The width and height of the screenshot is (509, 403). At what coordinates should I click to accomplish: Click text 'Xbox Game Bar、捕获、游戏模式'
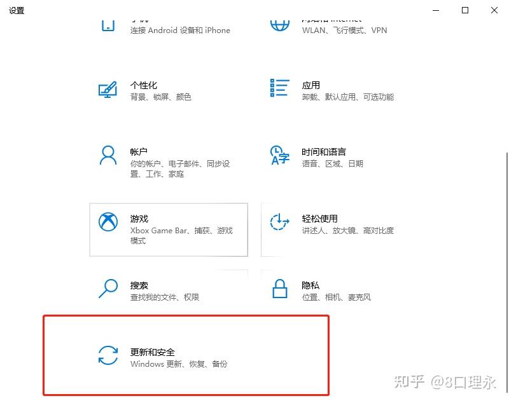point(181,236)
